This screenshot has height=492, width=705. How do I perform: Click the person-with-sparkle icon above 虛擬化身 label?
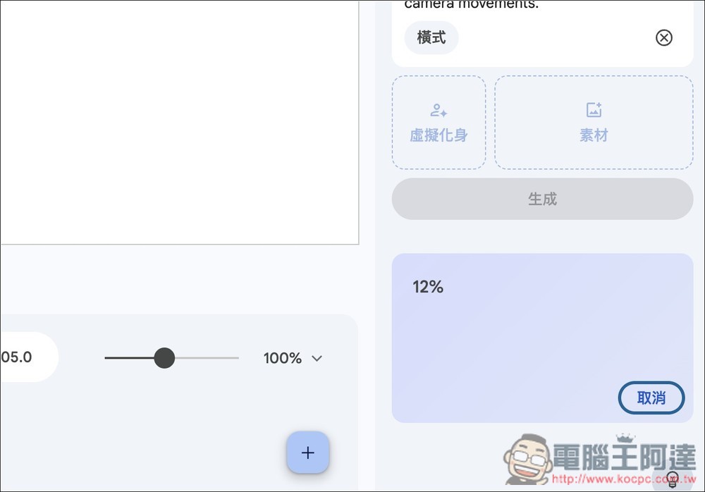[x=439, y=109]
